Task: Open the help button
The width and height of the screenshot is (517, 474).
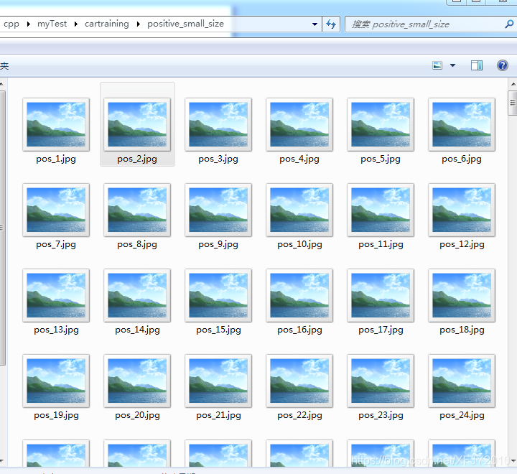Action: [503, 65]
